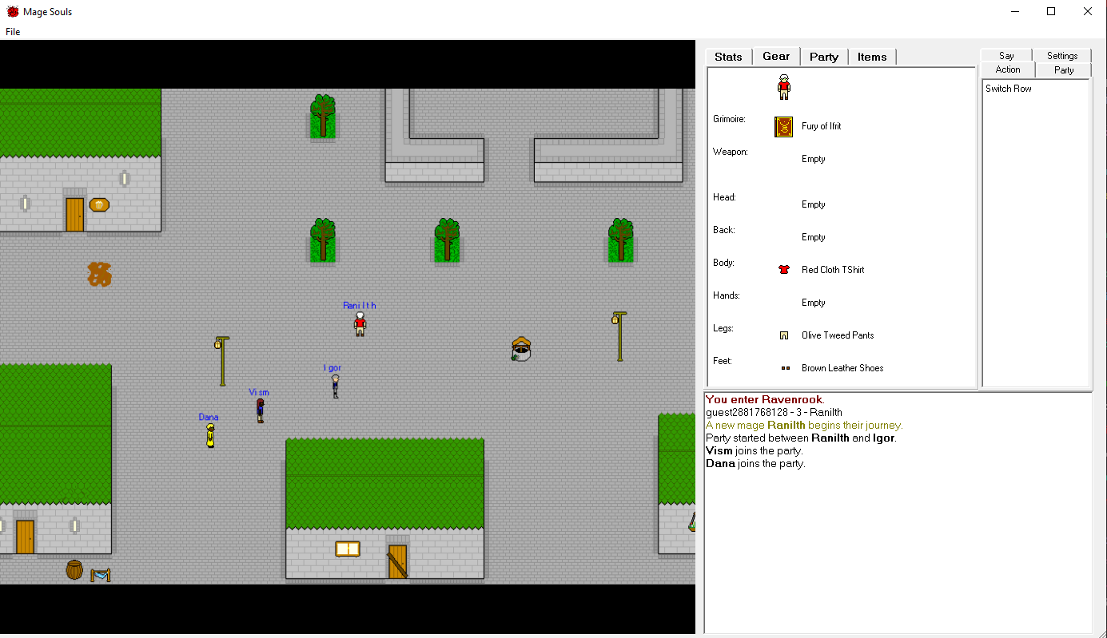The height and width of the screenshot is (638, 1107).
Task: Click the lamp post right of the well
Action: pos(619,336)
